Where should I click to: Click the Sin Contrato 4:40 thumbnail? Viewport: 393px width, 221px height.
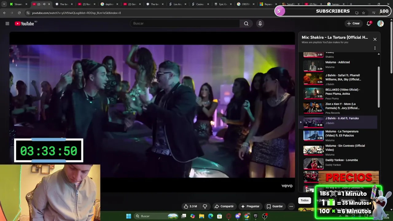313,150
